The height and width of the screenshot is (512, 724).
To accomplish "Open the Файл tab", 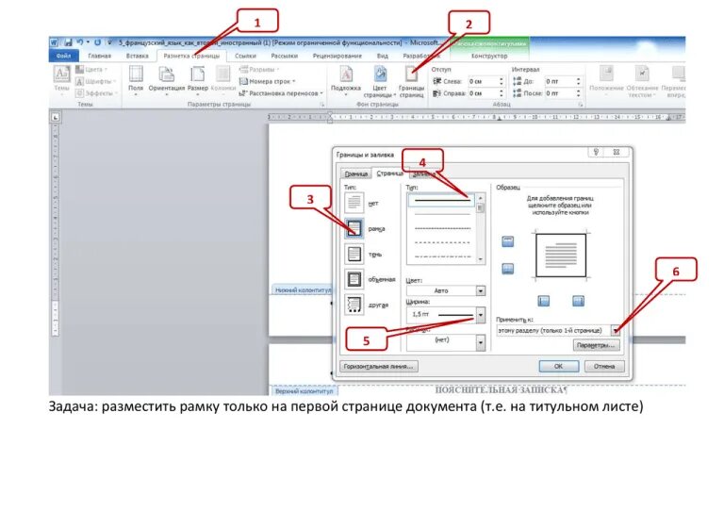I will tap(64, 56).
